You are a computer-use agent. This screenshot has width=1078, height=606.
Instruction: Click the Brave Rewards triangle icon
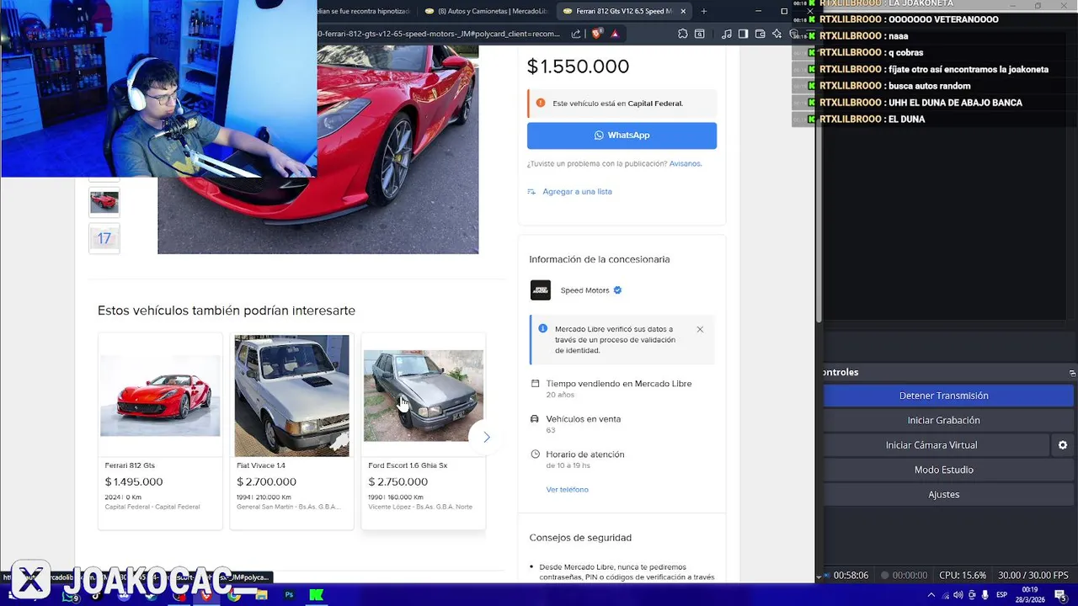point(615,34)
